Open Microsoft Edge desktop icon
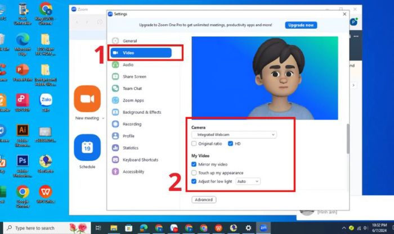 coord(23,39)
